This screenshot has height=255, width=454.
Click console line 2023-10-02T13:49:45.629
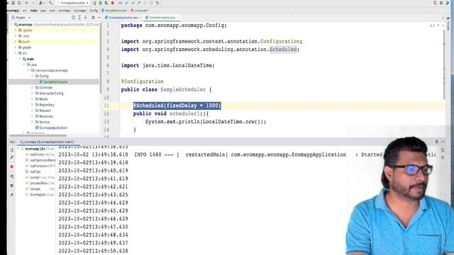point(93,211)
